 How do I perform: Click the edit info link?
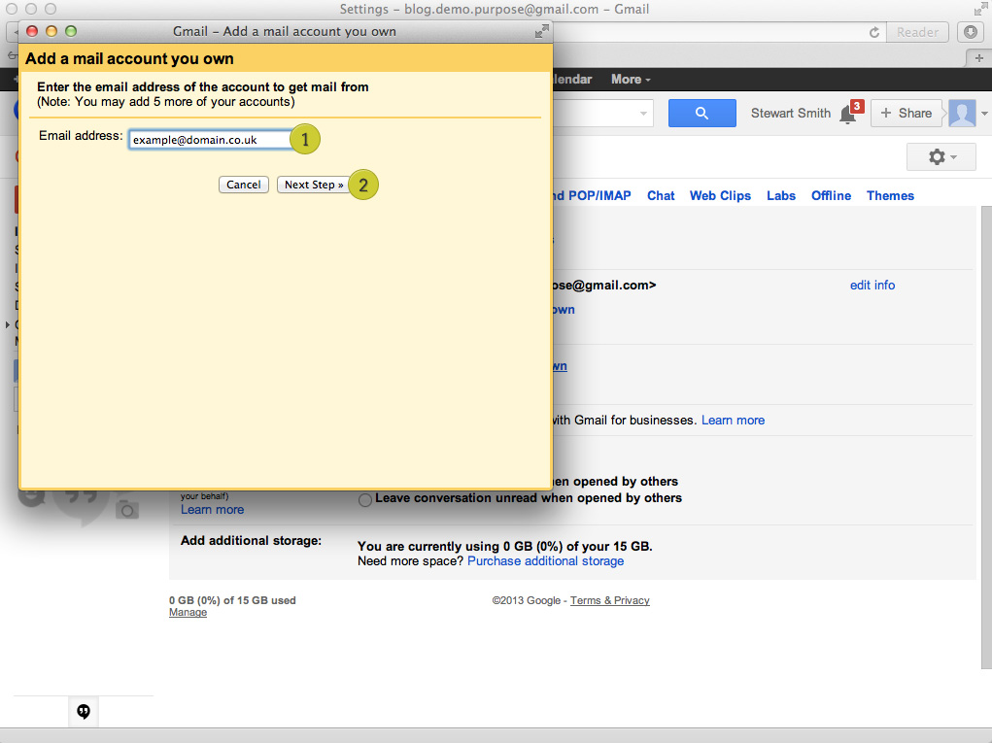(872, 286)
